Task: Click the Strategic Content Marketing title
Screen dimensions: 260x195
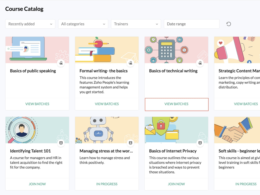Action: pyautogui.click(x=239, y=71)
